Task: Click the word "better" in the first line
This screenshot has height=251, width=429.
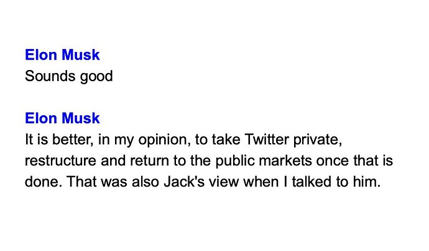Action: [72, 139]
